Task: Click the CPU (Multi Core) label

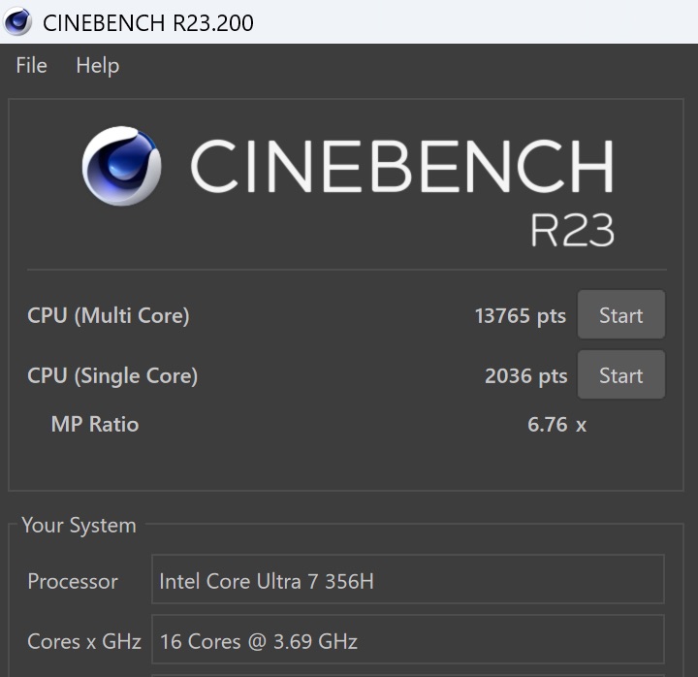Action: click(x=109, y=316)
